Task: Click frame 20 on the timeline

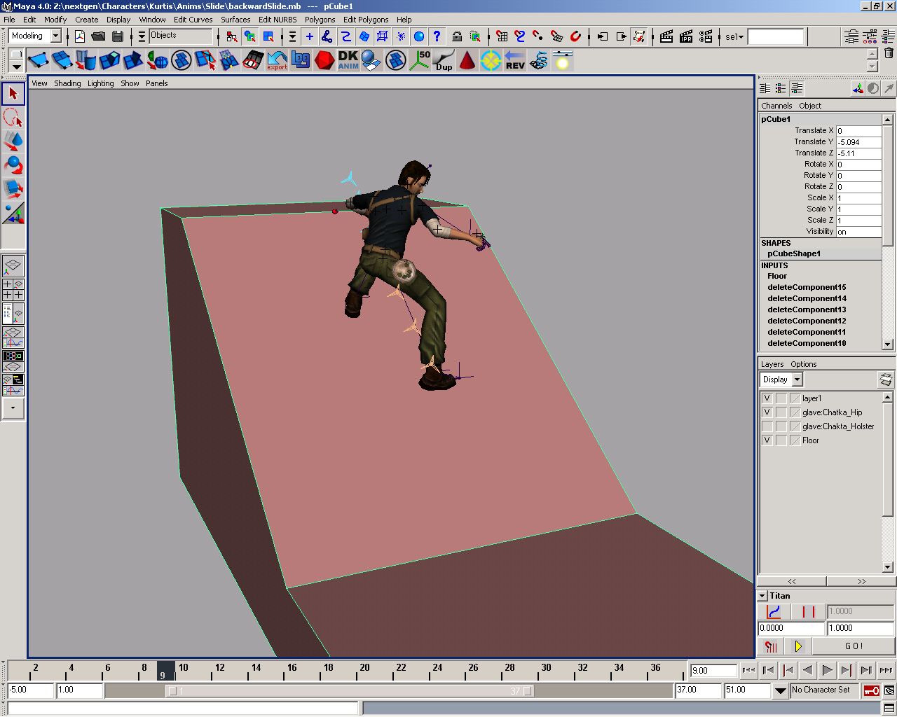Action: coord(364,670)
